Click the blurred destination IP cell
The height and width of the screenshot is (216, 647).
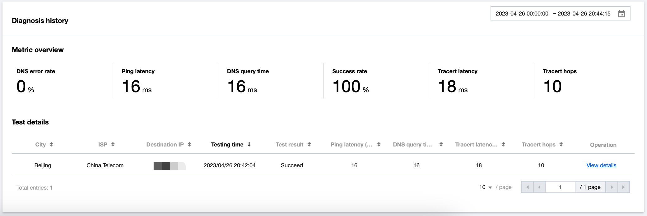tap(170, 166)
